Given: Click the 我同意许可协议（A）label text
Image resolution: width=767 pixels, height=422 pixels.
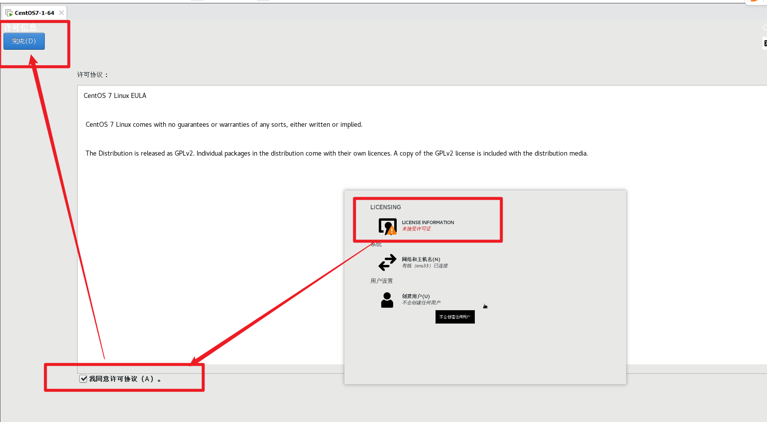Looking at the screenshot, I should (122, 379).
